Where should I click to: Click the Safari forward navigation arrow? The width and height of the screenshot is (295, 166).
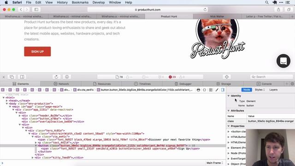tap(27, 9)
